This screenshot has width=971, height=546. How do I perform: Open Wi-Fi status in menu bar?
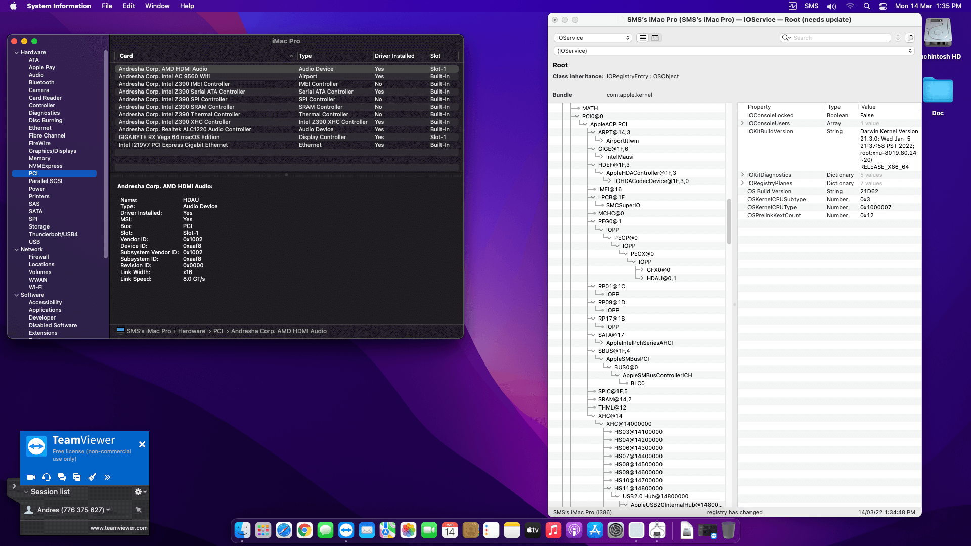(x=850, y=6)
